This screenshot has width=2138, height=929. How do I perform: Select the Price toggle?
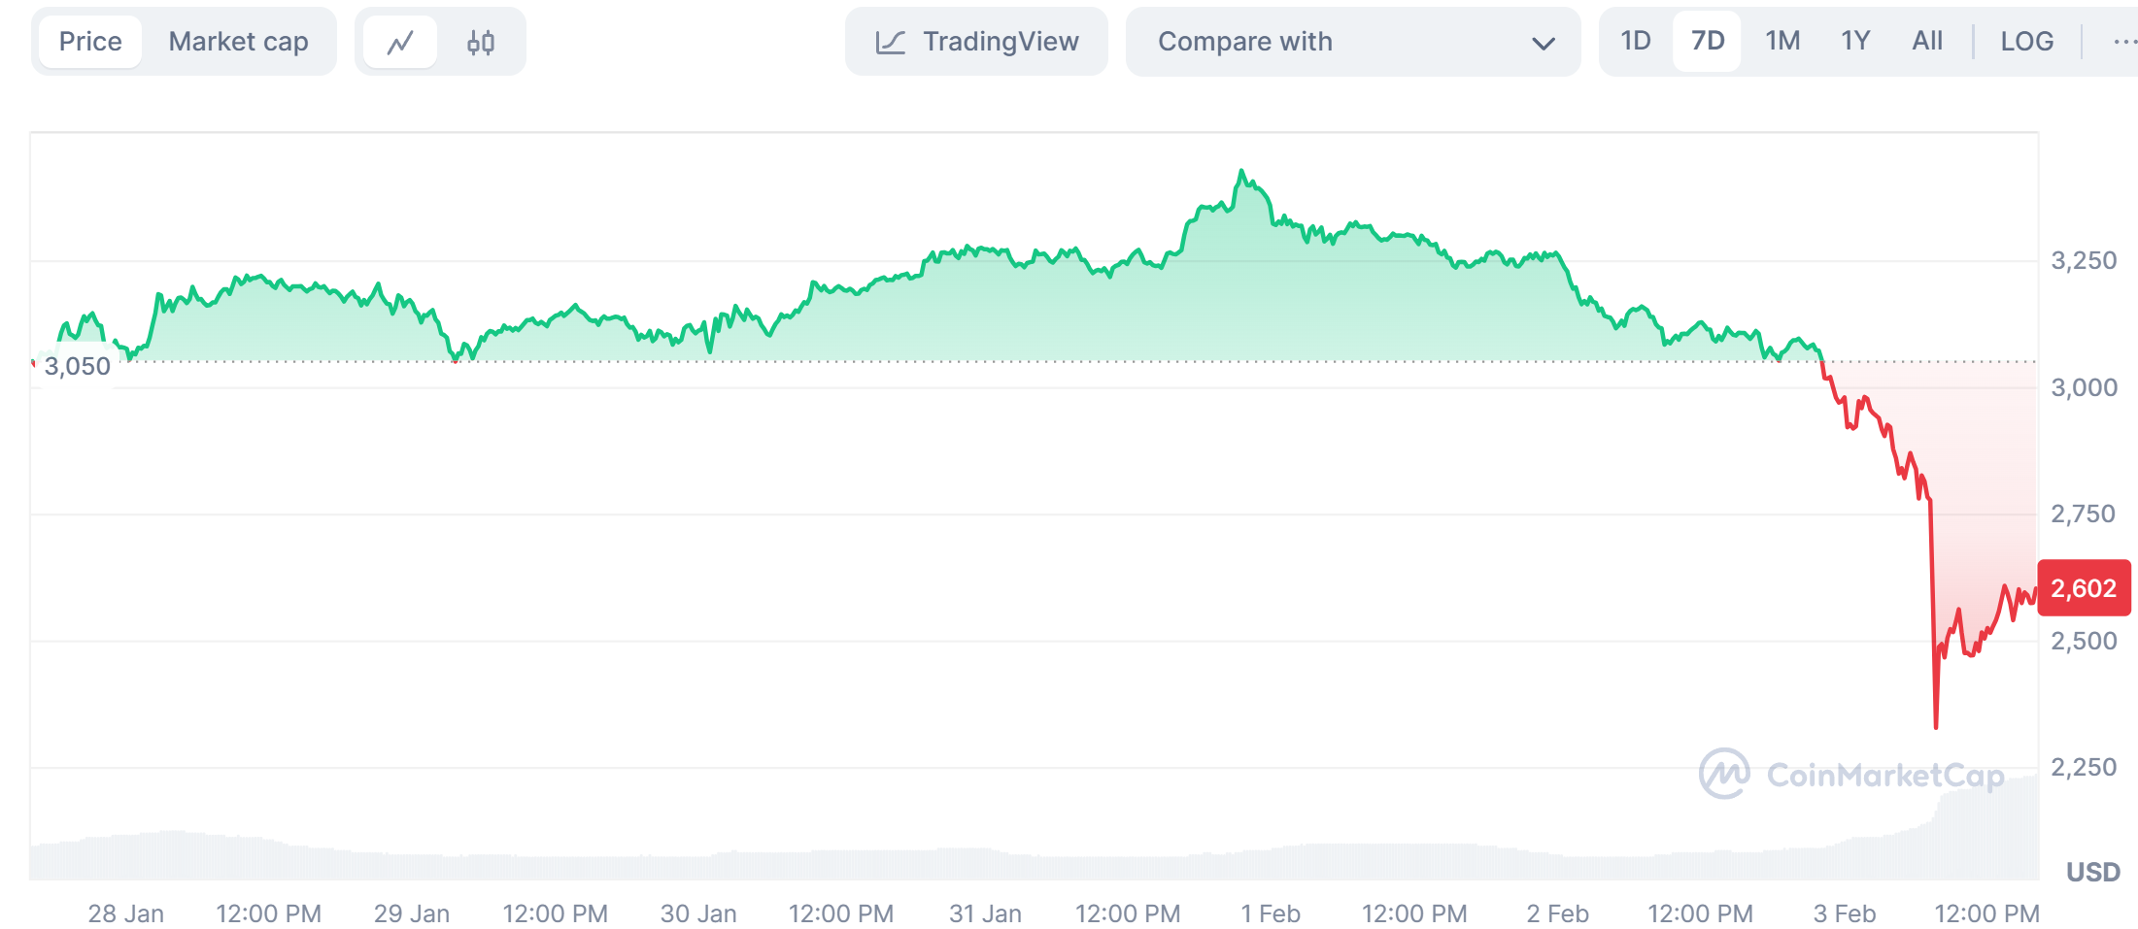(x=90, y=42)
